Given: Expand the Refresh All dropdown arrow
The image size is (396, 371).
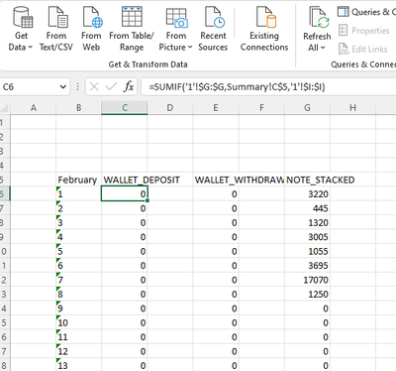Looking at the screenshot, I should (x=323, y=48).
